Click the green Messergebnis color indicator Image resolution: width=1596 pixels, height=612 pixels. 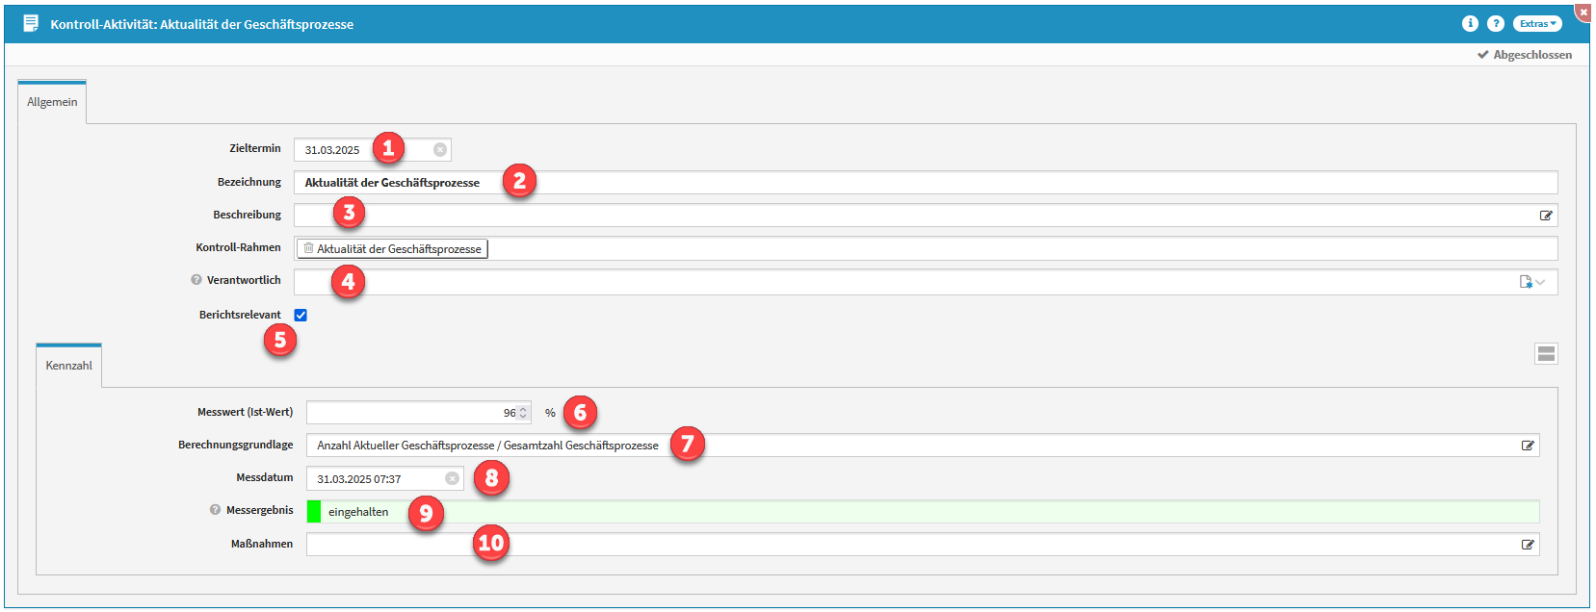pyautogui.click(x=314, y=512)
